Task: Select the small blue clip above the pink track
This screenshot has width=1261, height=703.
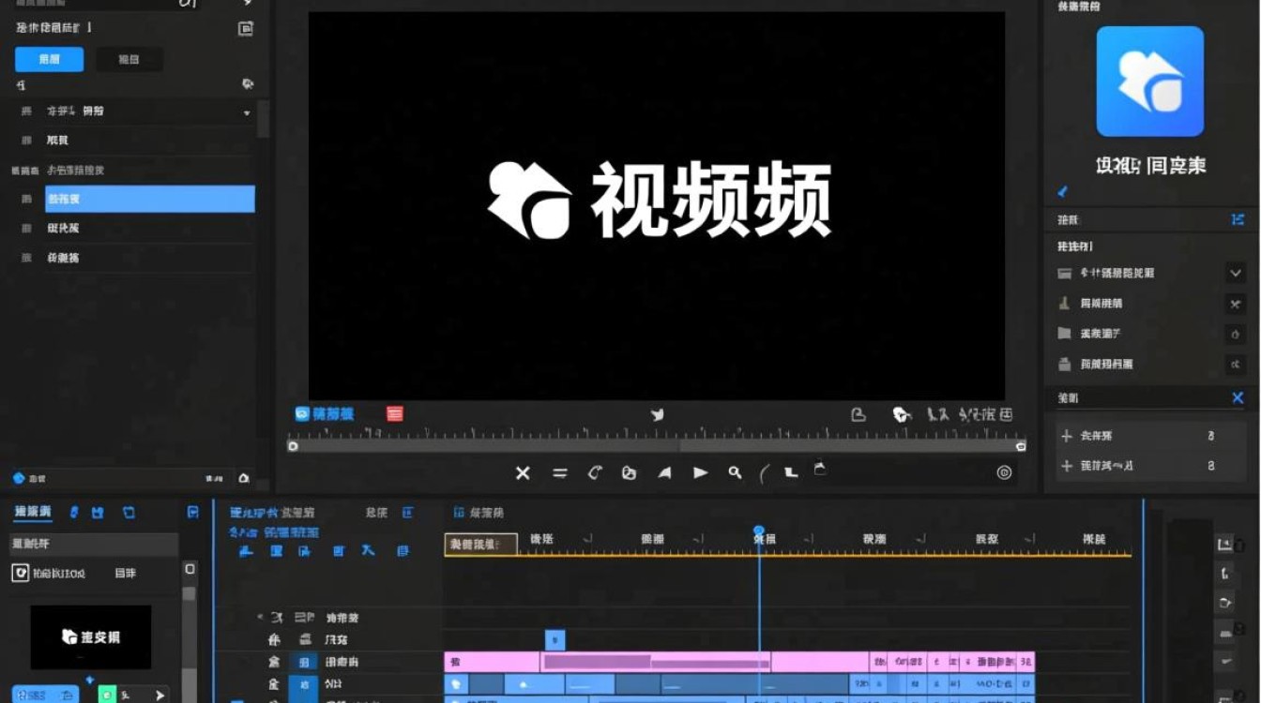Action: point(555,640)
